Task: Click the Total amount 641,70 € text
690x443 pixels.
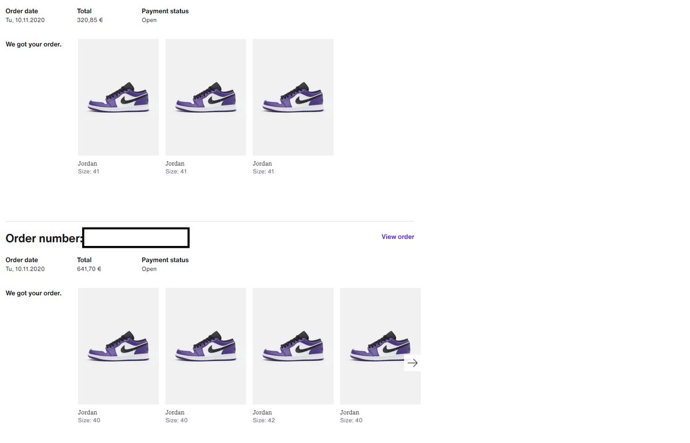Action: click(x=89, y=268)
